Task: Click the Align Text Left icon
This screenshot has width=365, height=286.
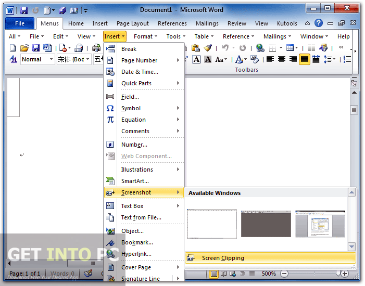Action: click(x=270, y=59)
